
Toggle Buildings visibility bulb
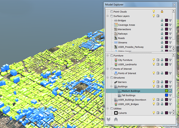pos(154,86)
